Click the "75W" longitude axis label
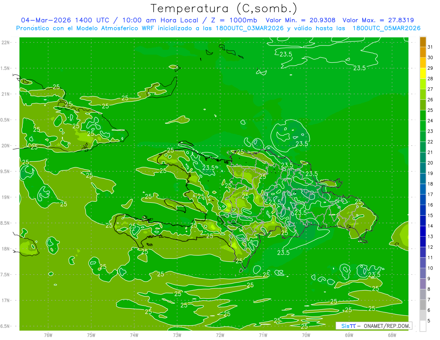Viewport: 440px width, 340px height. (91, 335)
